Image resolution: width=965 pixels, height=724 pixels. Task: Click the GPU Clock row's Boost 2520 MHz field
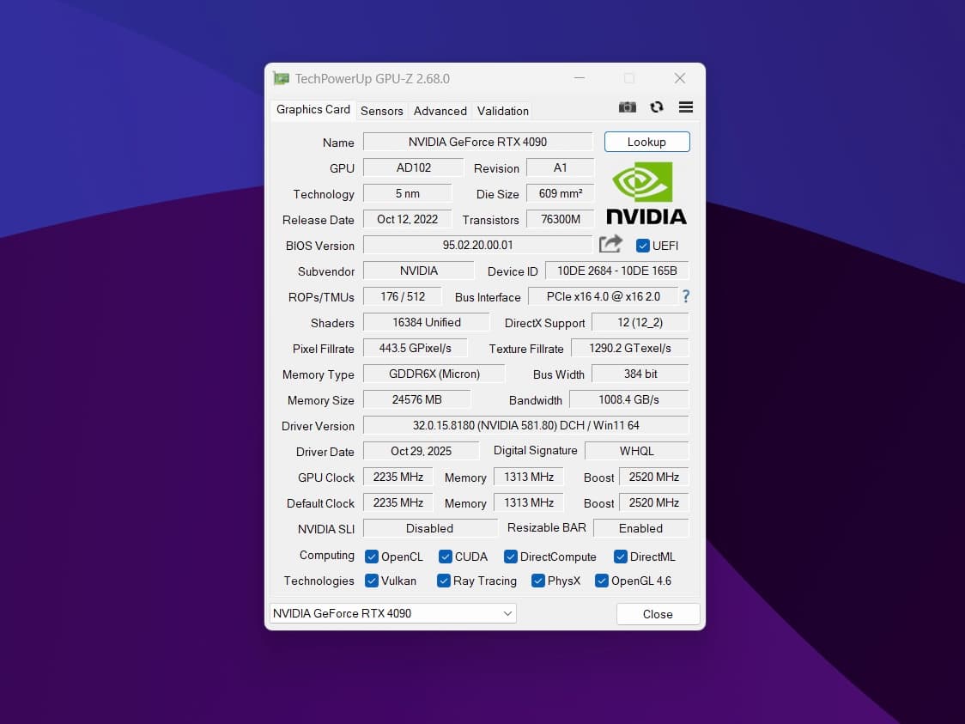[653, 478]
